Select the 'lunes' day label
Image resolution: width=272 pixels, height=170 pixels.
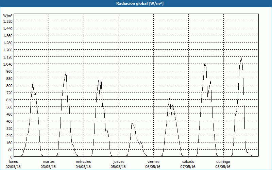[14, 161]
